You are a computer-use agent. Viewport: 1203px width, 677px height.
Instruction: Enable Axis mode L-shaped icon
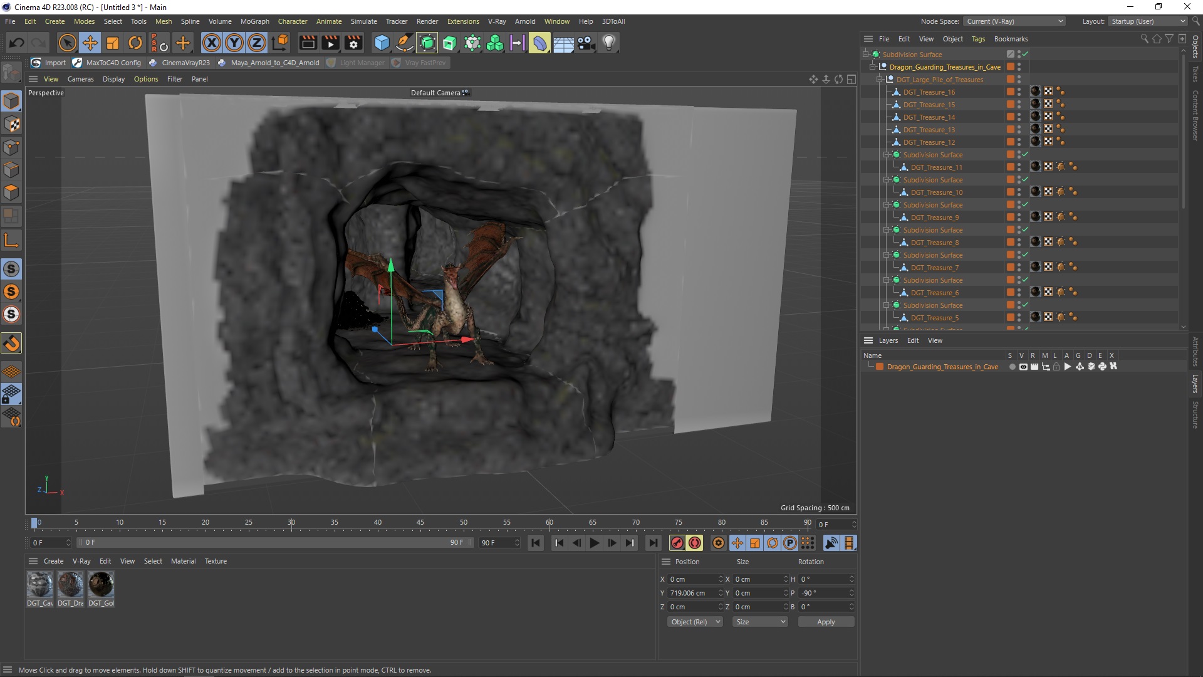[11, 239]
